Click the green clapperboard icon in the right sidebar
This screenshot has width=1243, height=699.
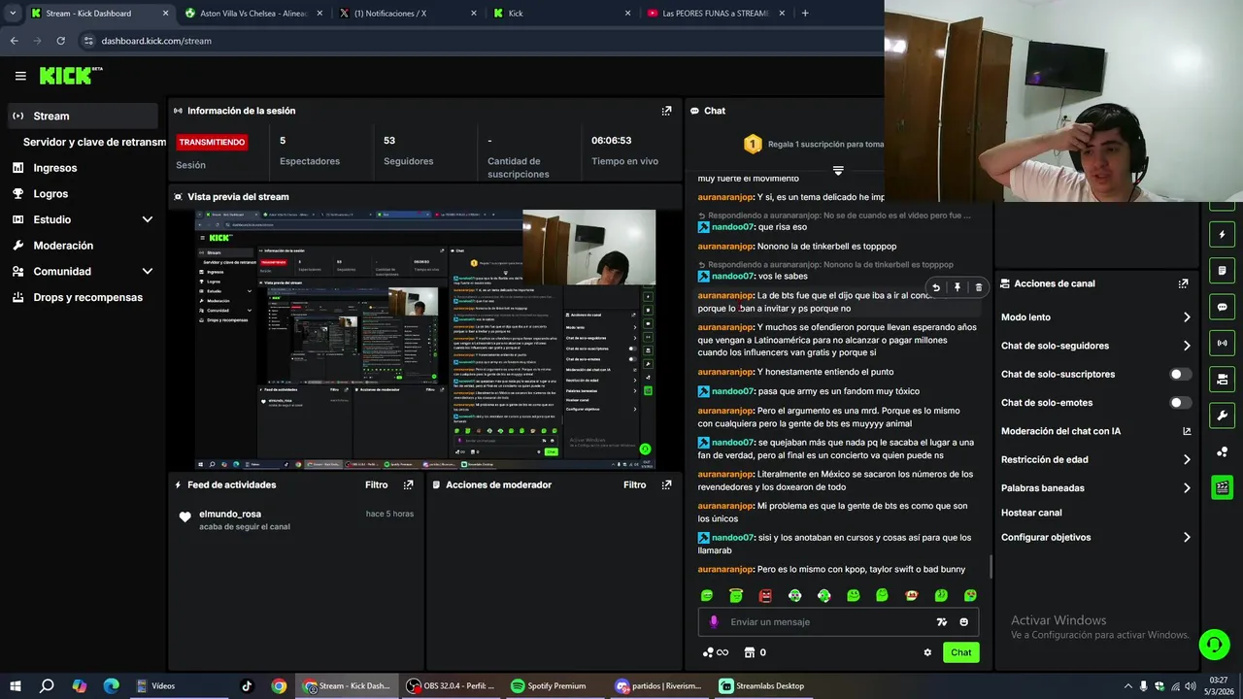[1222, 487]
